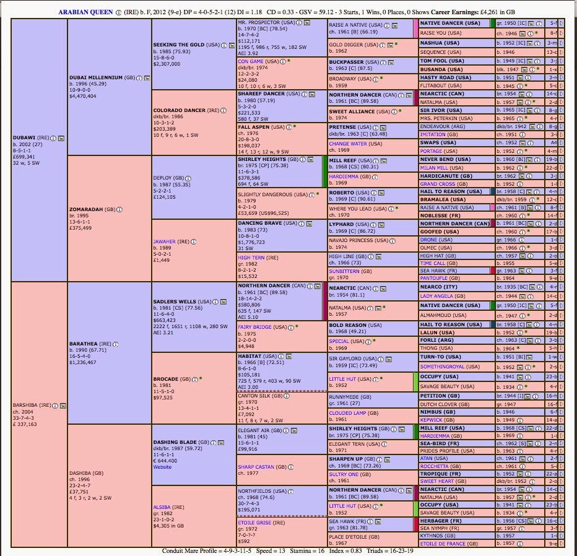Click Dancing Brave's photo icon
This screenshot has width=577, height=556.
point(310,224)
